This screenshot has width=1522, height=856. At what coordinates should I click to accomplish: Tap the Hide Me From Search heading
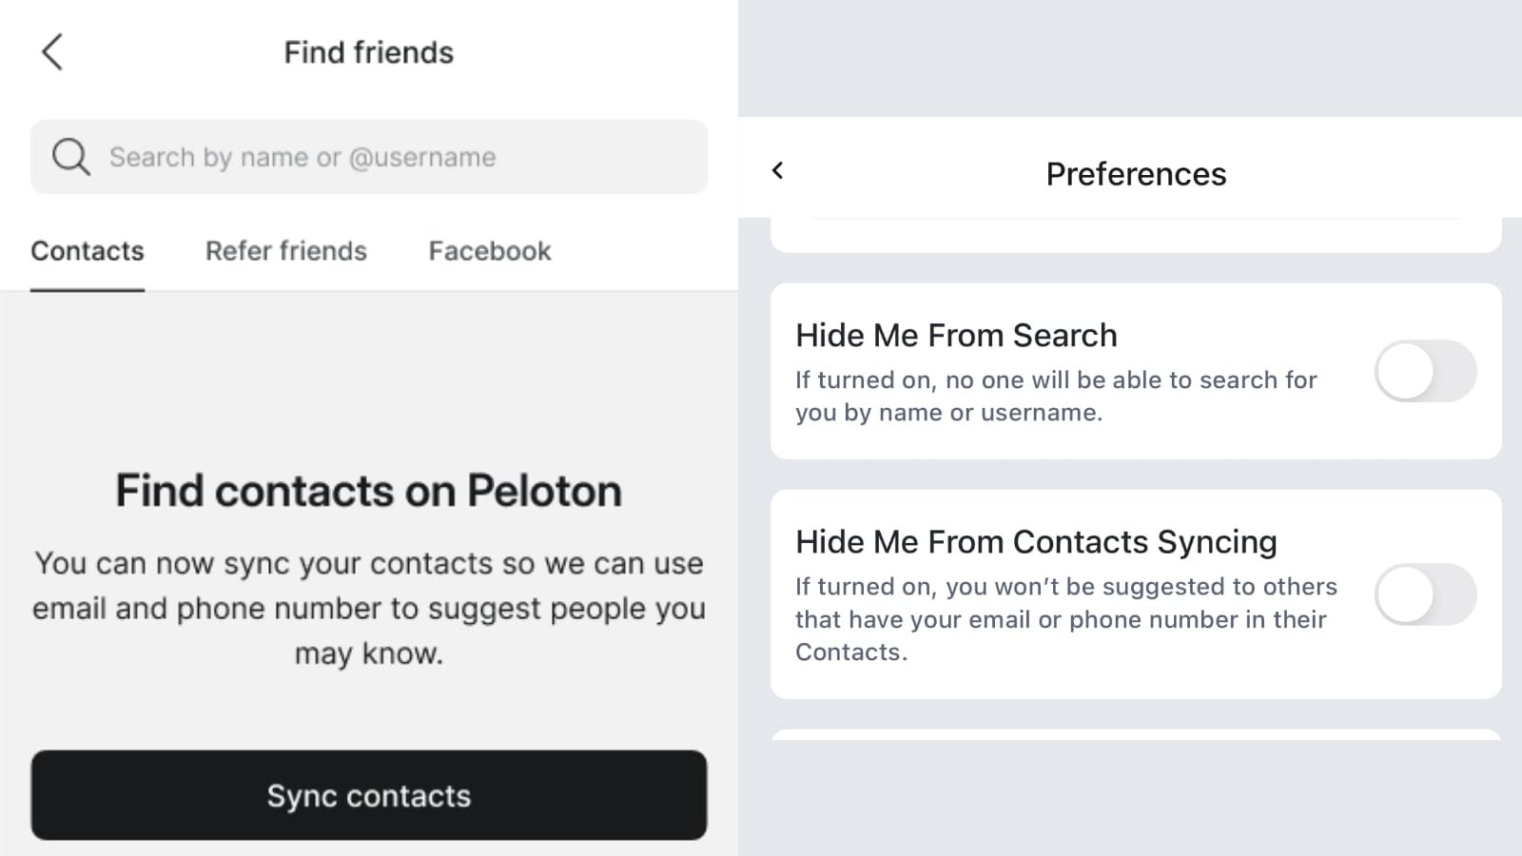(x=956, y=336)
